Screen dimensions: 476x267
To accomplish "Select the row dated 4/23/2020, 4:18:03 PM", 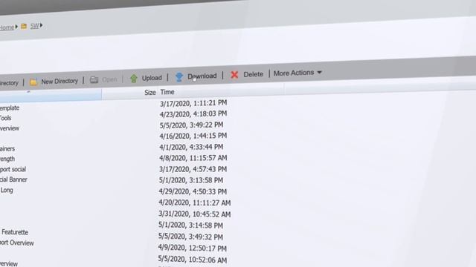I will [193, 114].
